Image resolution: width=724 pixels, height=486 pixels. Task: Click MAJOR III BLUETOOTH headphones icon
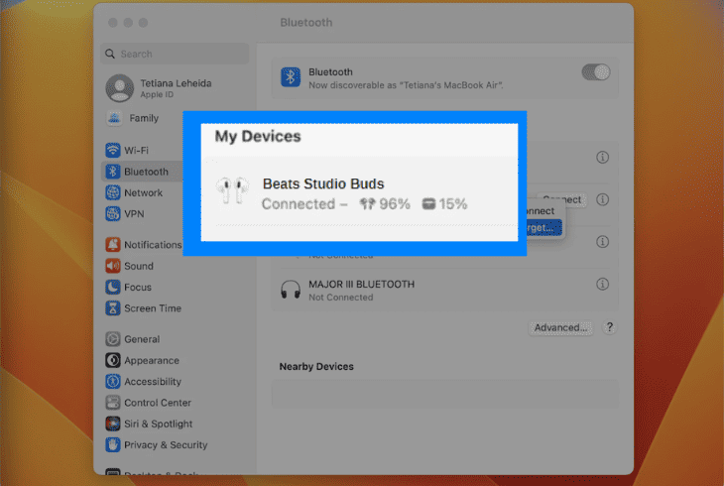click(x=291, y=290)
